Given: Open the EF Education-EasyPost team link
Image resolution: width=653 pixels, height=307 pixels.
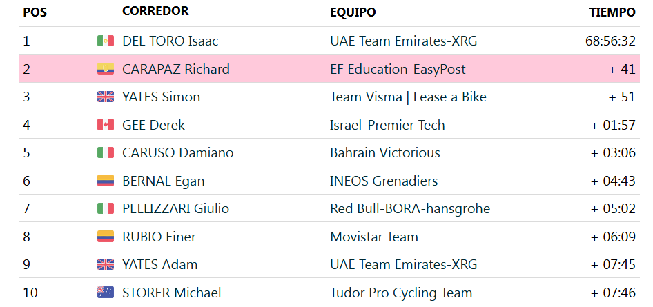Looking at the screenshot, I should coord(398,69).
